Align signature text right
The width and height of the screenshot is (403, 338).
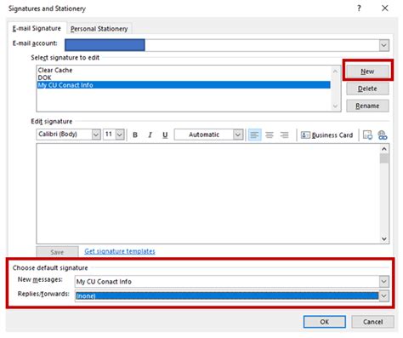pos(284,135)
